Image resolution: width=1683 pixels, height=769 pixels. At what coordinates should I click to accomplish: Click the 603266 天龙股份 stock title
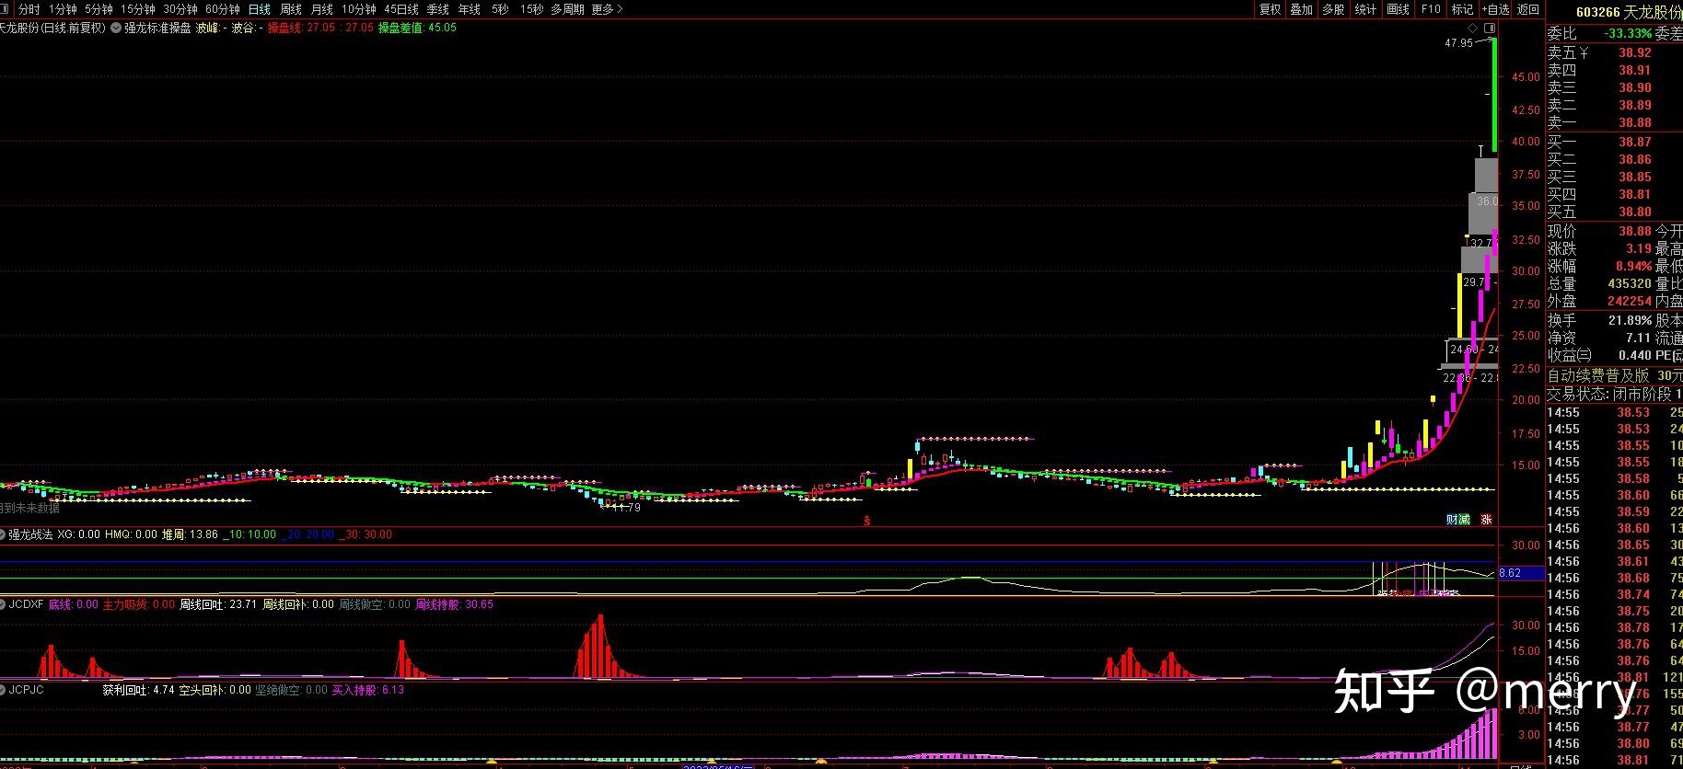pyautogui.click(x=1628, y=12)
